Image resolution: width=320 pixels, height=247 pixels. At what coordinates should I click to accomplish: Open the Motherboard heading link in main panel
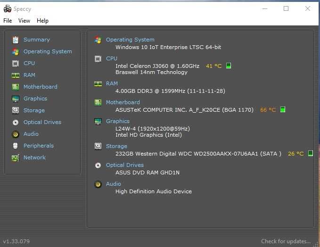tap(123, 102)
